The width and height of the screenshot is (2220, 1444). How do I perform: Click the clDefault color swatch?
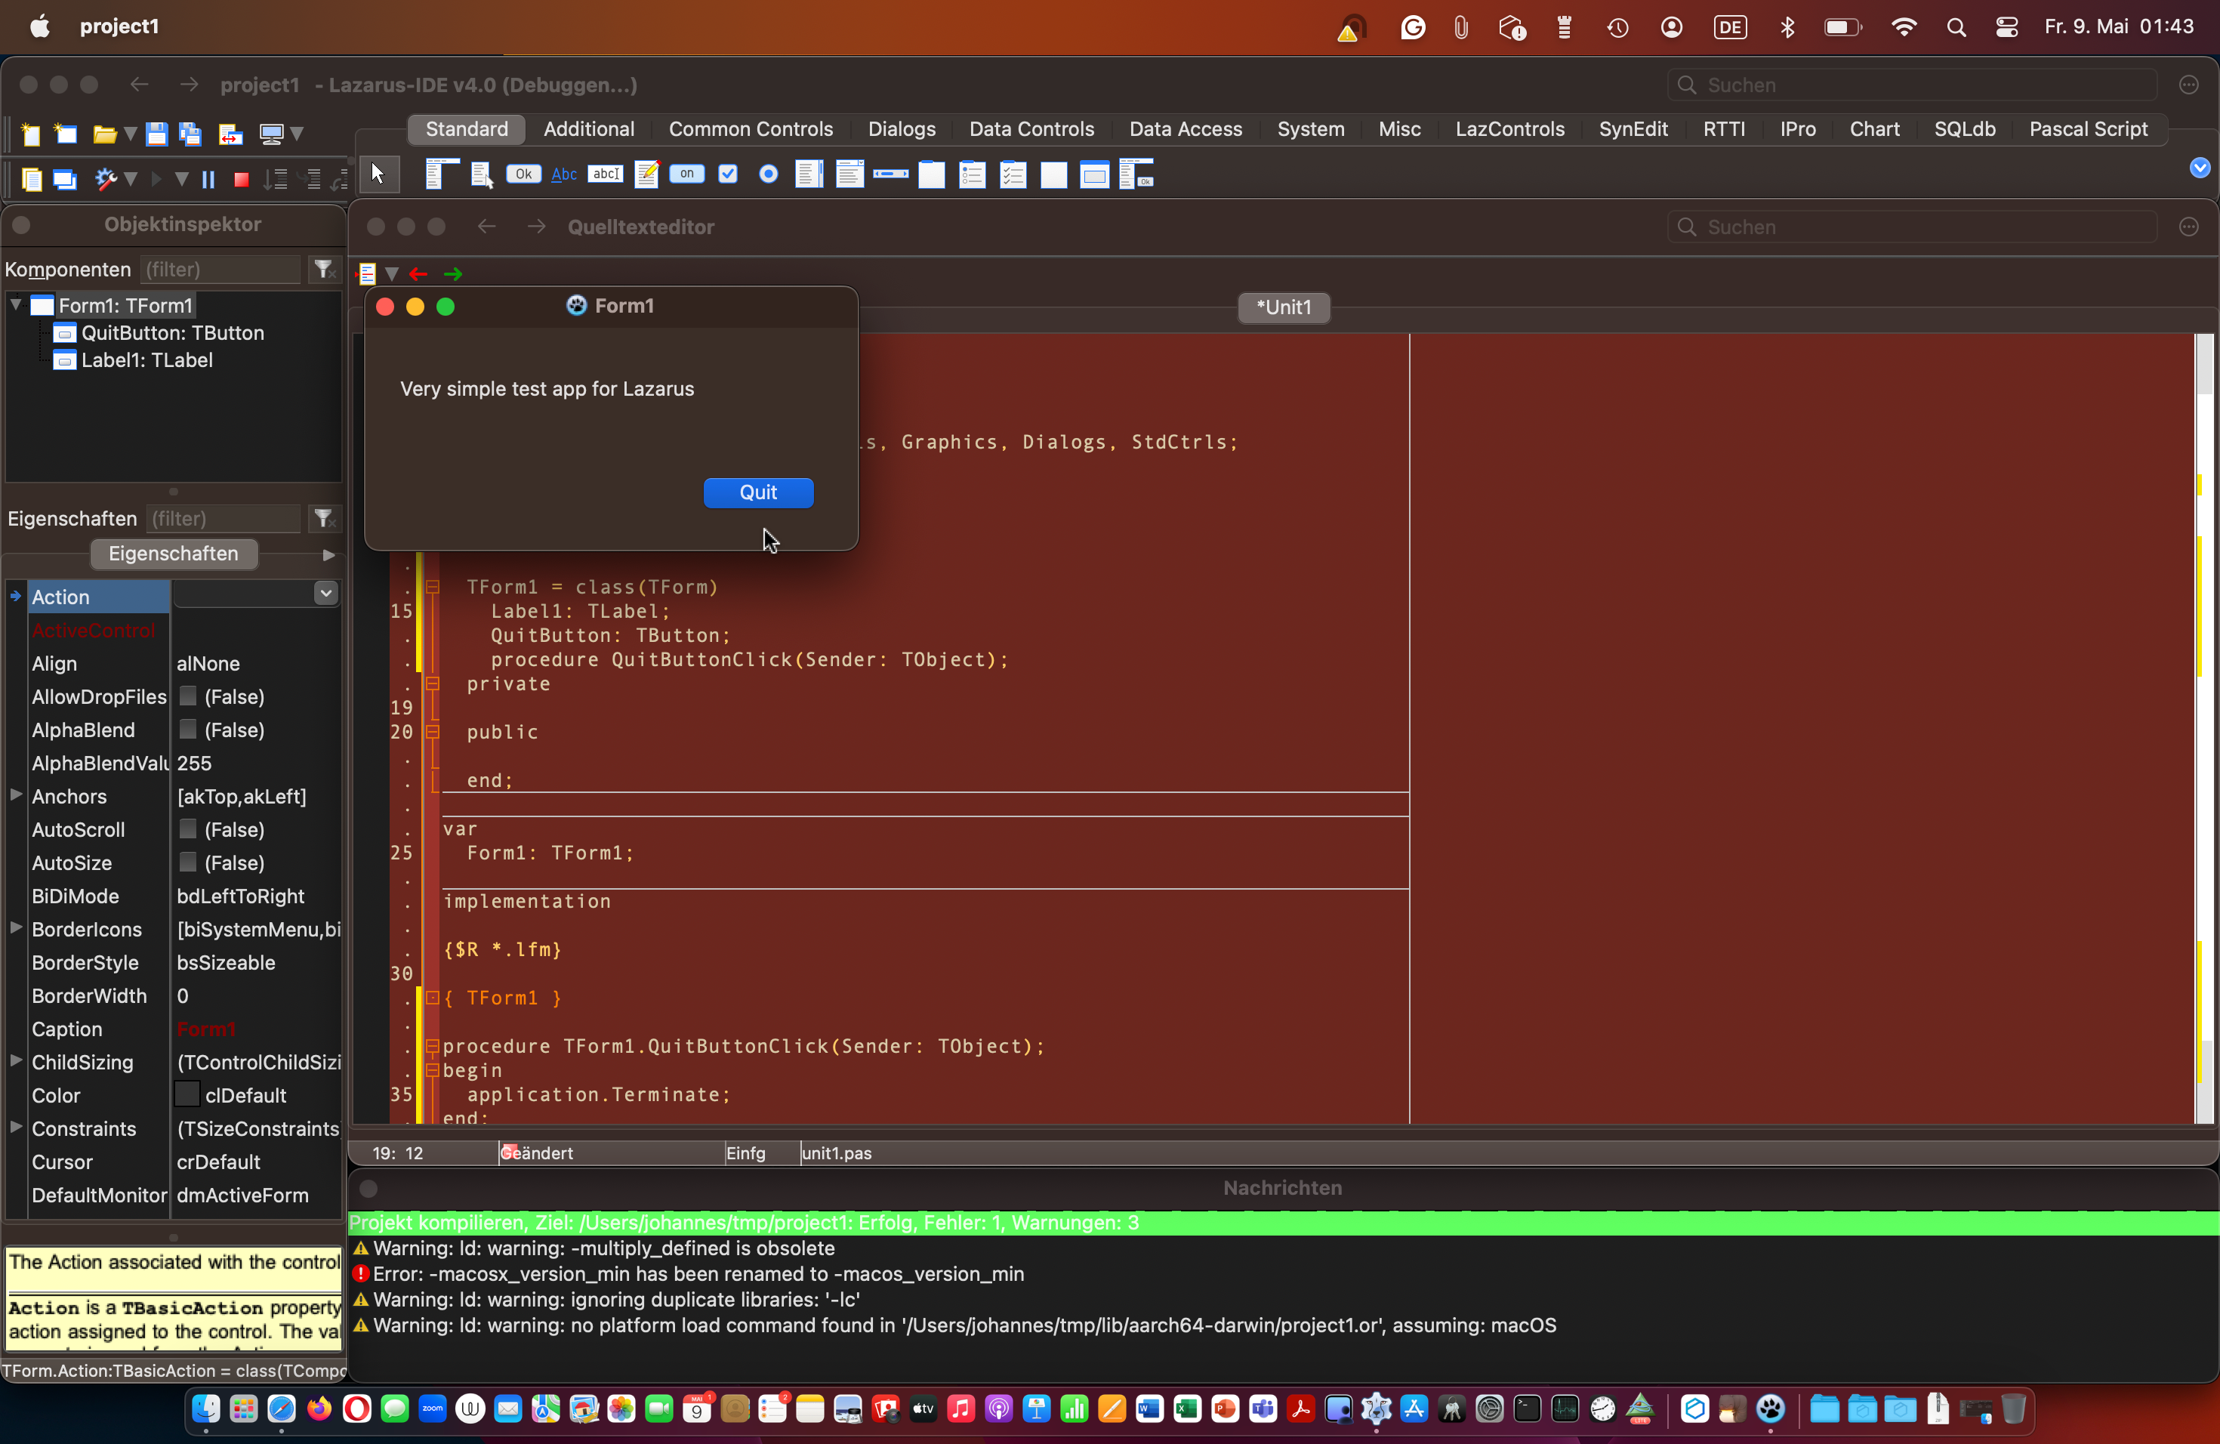pos(187,1094)
